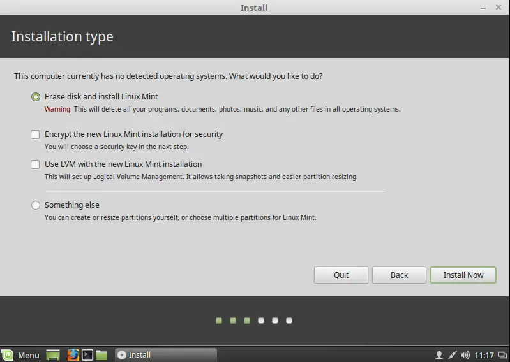510x362 pixels.
Task: Click Install Now to begin installation
Action: point(463,275)
